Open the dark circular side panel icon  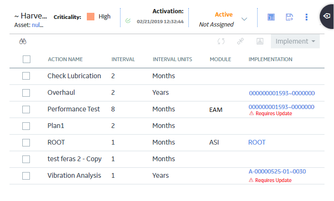(327, 16)
